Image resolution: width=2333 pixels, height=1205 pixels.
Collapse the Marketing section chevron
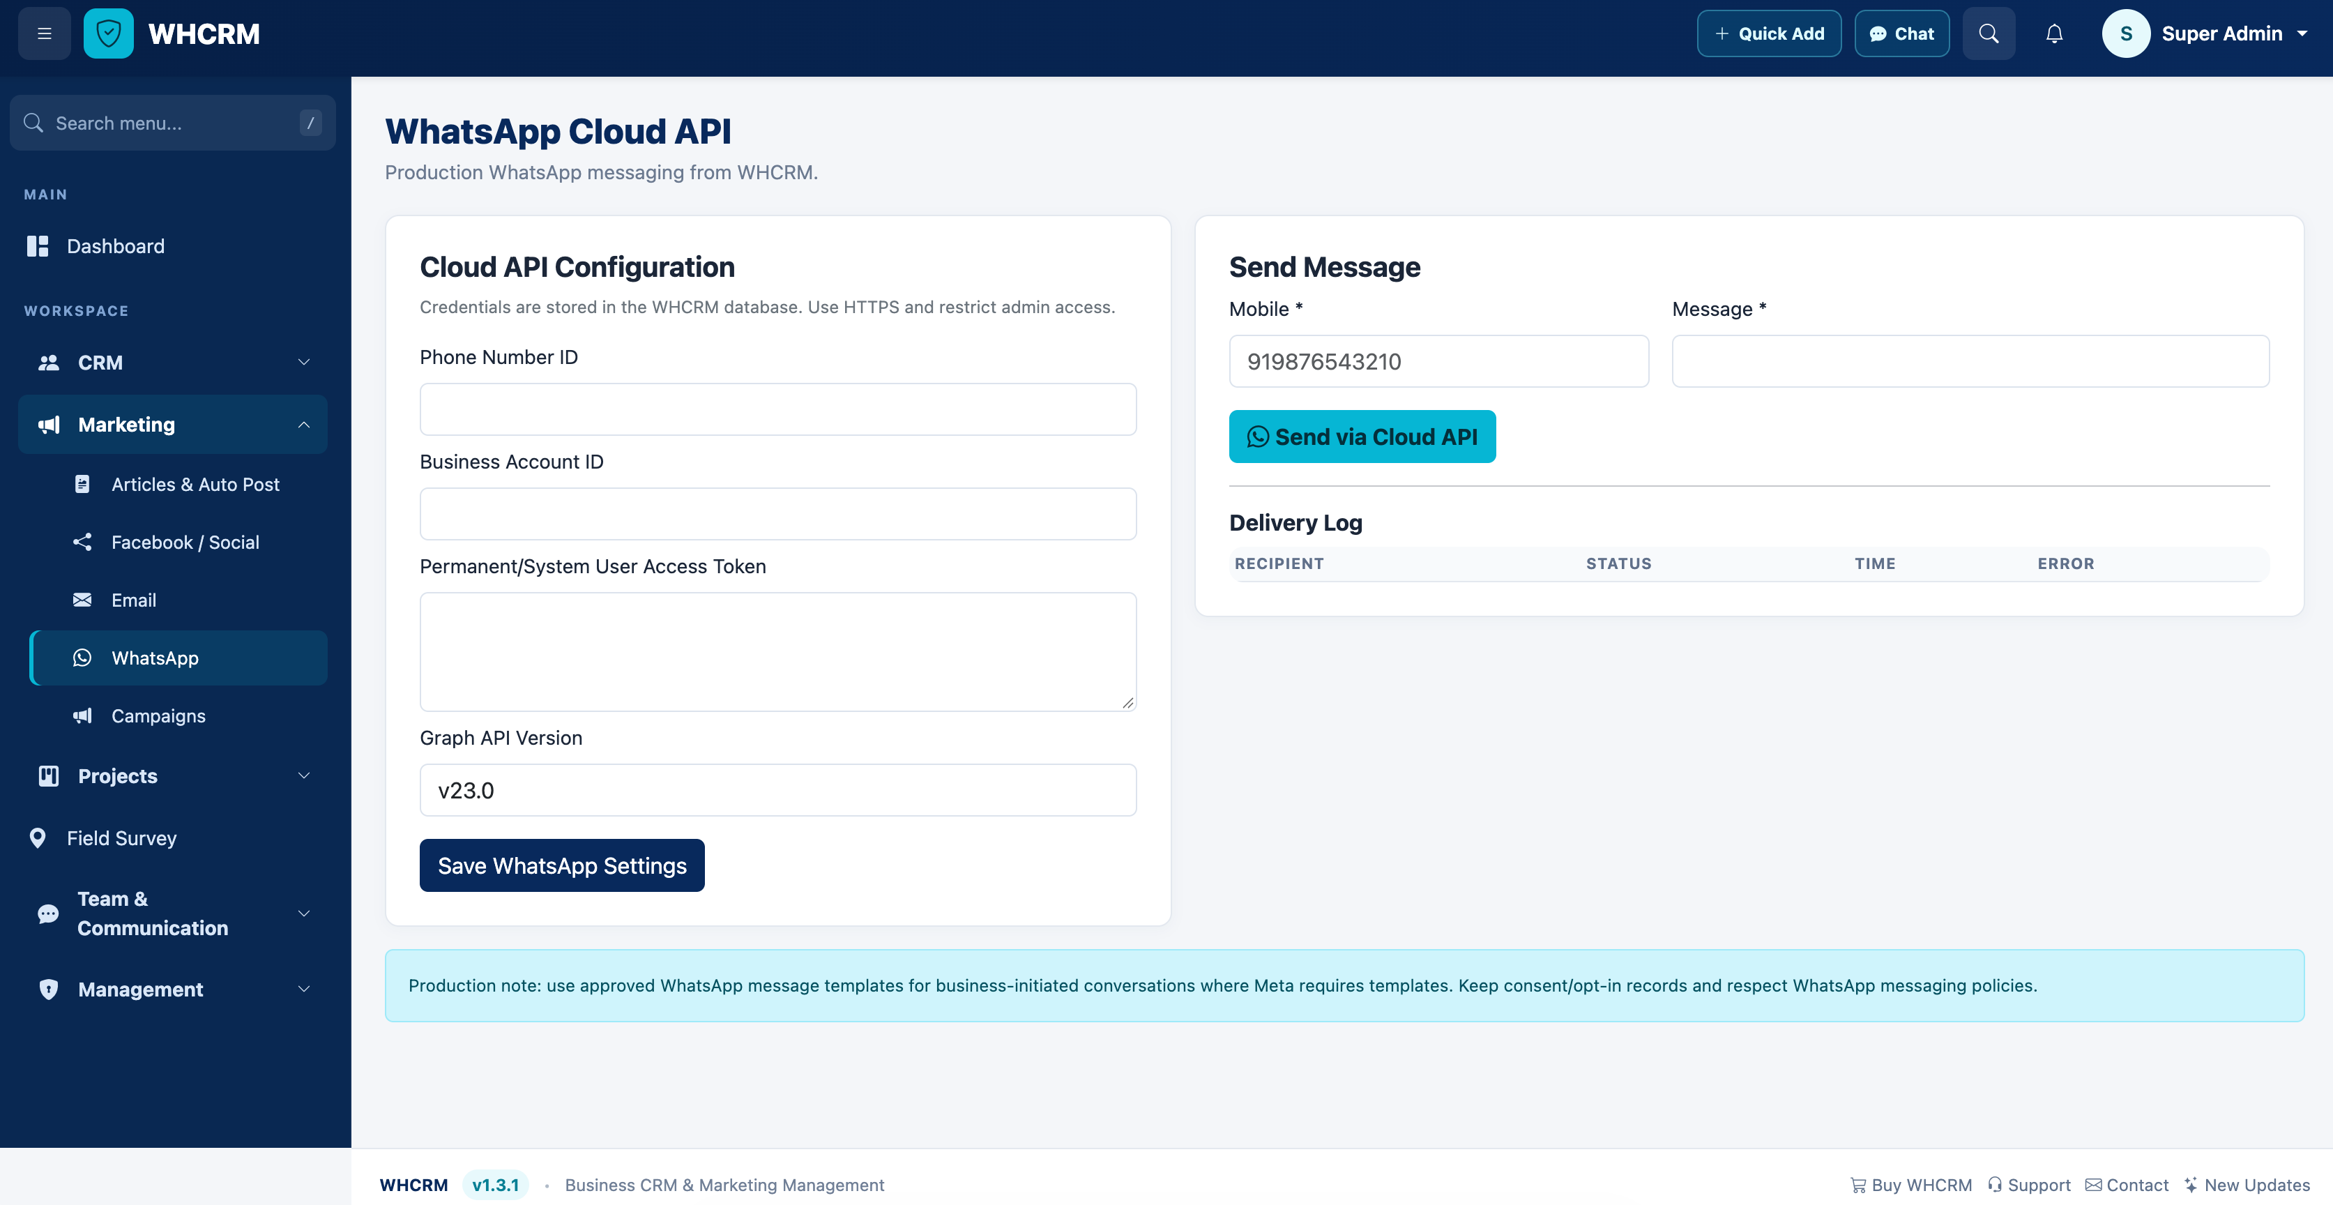click(304, 424)
